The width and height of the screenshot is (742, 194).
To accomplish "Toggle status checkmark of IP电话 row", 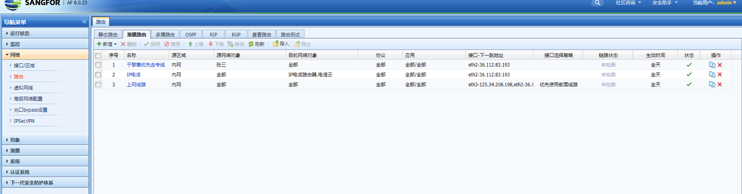I will pyautogui.click(x=689, y=74).
